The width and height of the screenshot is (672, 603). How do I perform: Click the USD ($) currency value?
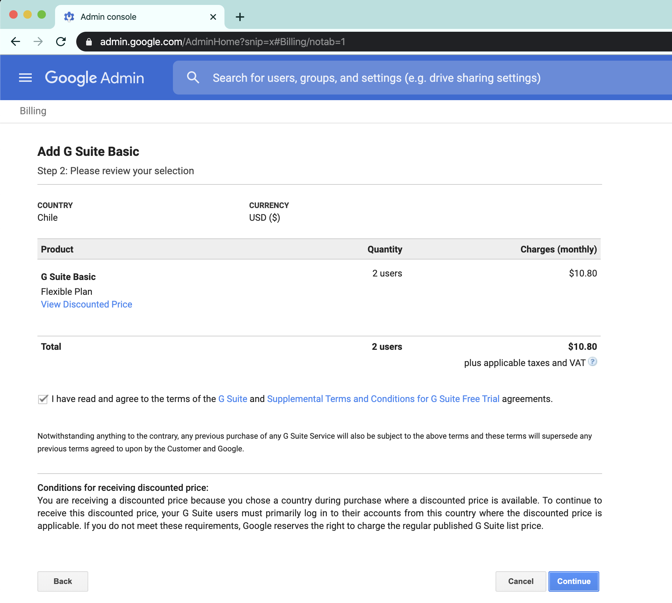pos(264,218)
